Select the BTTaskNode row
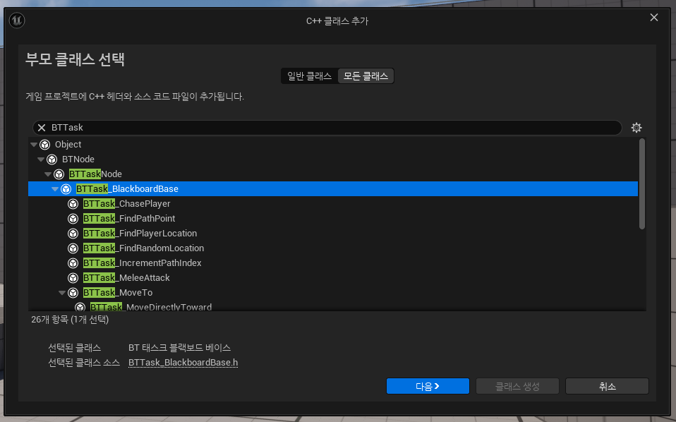Screen dimensions: 676x422 [x=333, y=174]
